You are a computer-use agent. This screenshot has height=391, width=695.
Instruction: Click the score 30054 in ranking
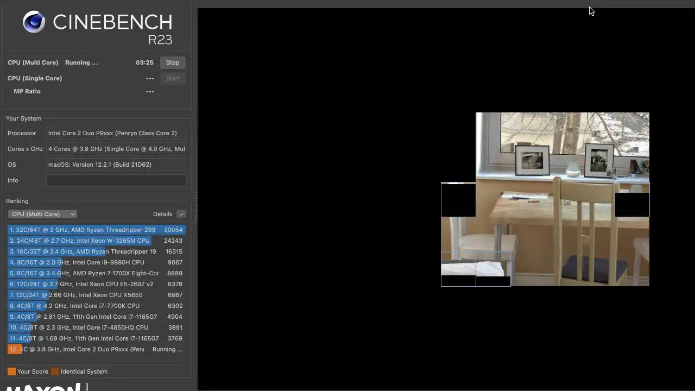click(x=173, y=230)
